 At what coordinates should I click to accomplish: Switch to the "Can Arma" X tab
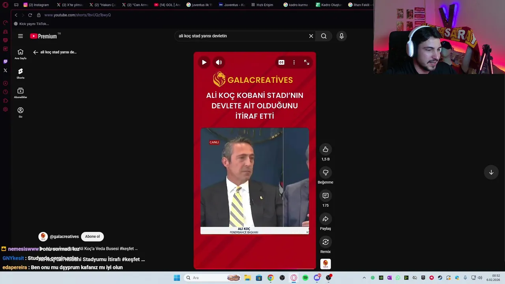pos(135,5)
